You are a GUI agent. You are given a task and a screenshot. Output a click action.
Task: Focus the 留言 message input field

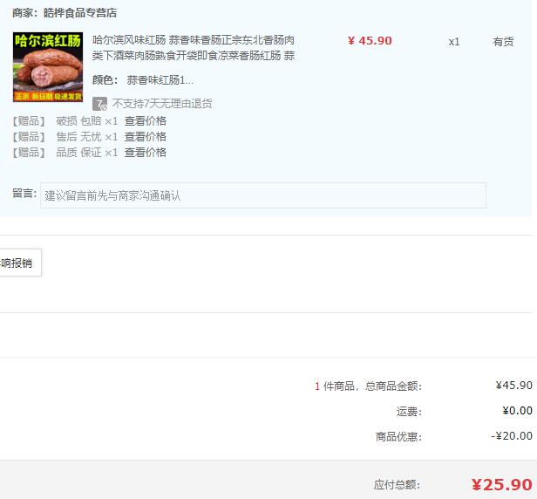(x=263, y=195)
